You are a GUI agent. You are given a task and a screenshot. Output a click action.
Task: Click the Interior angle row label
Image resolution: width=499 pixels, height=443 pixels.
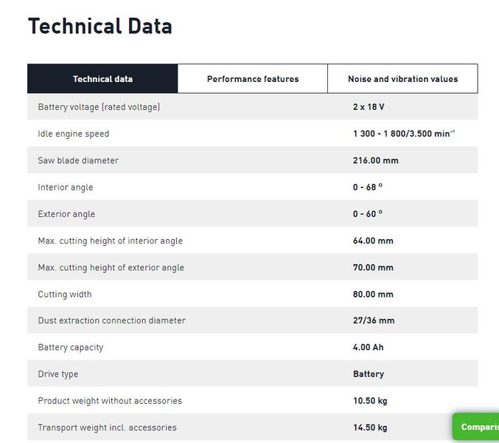click(x=66, y=188)
